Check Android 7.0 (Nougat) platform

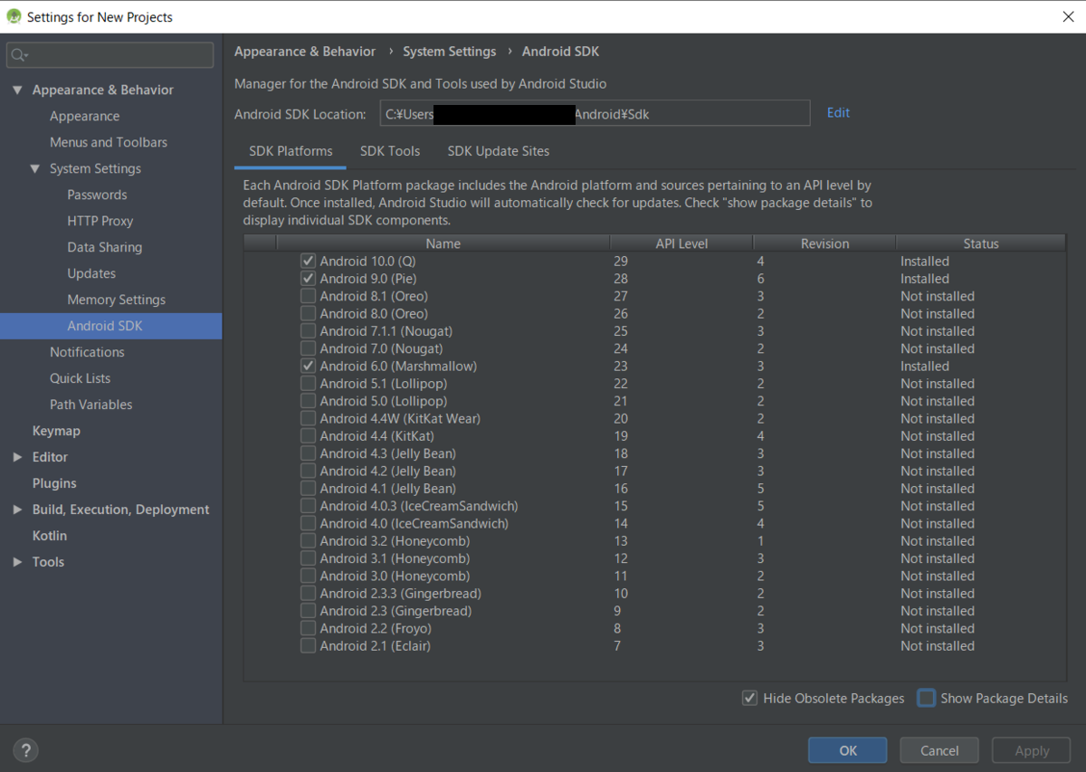[x=309, y=348]
